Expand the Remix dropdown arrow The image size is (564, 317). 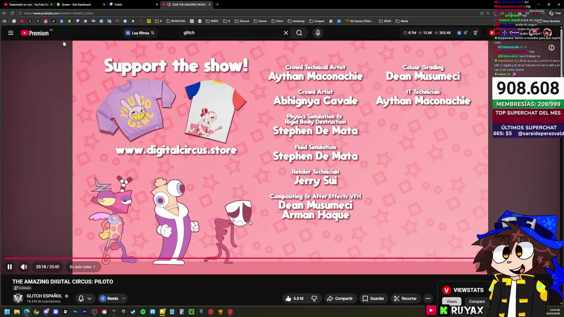click(124, 299)
